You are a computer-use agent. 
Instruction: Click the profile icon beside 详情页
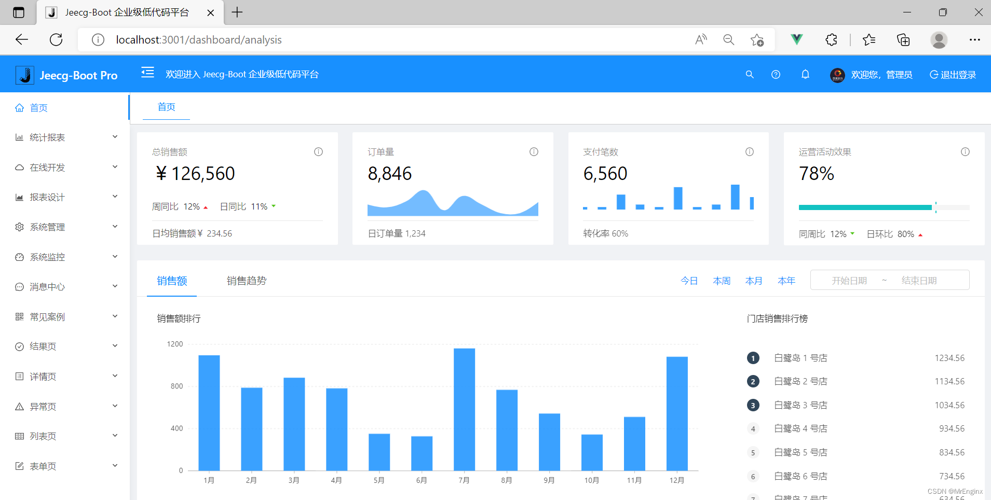pyautogui.click(x=19, y=377)
